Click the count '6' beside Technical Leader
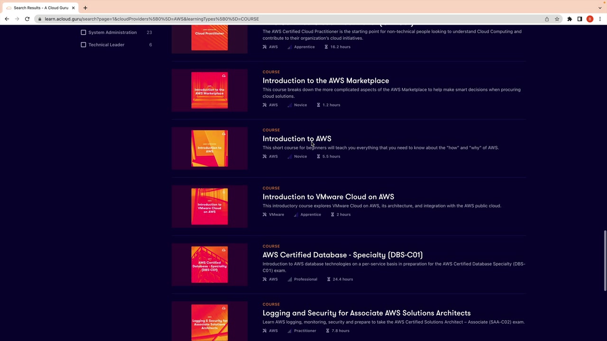Screen dimensions: 607x341 click(150, 45)
